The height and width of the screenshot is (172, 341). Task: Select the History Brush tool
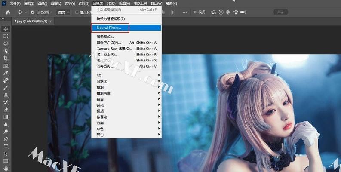pos(6,102)
